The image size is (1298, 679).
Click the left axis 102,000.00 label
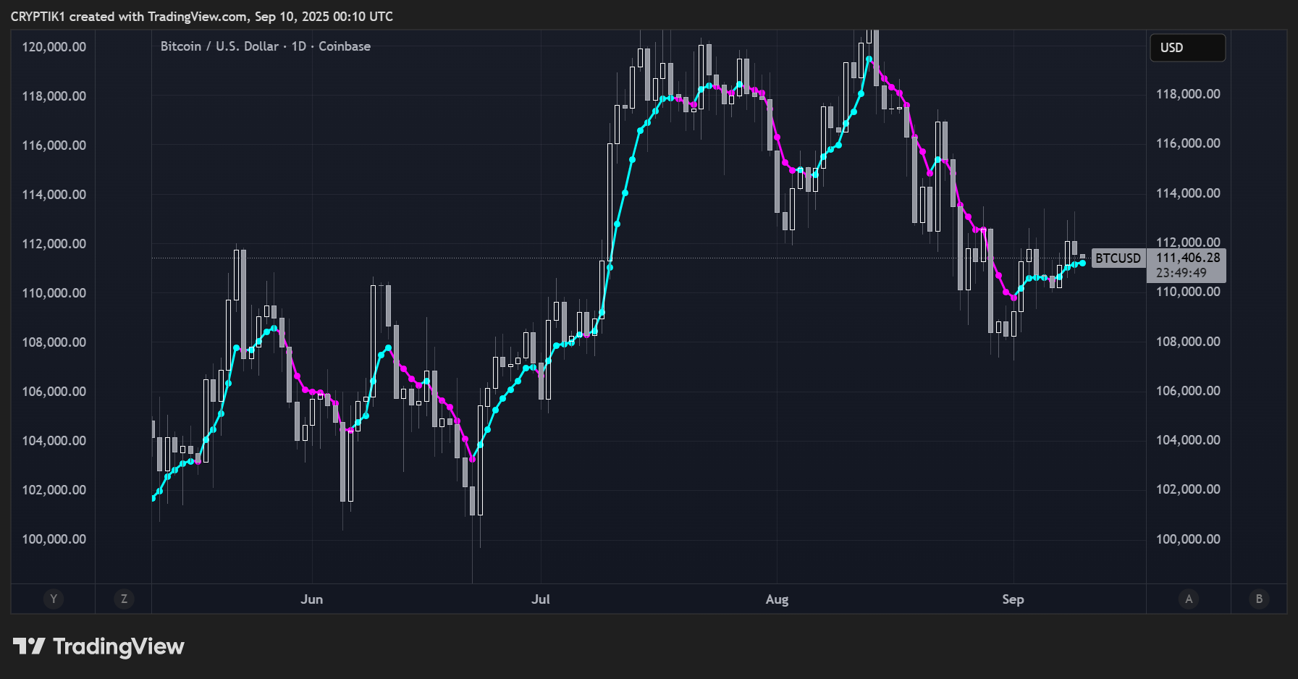point(54,490)
